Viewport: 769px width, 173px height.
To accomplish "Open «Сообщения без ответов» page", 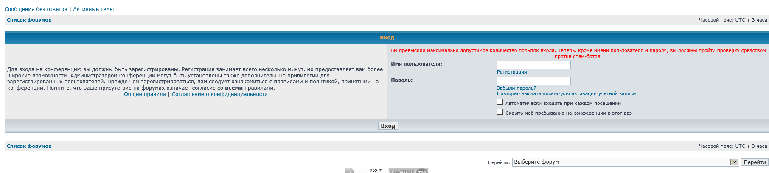I will (36, 9).
